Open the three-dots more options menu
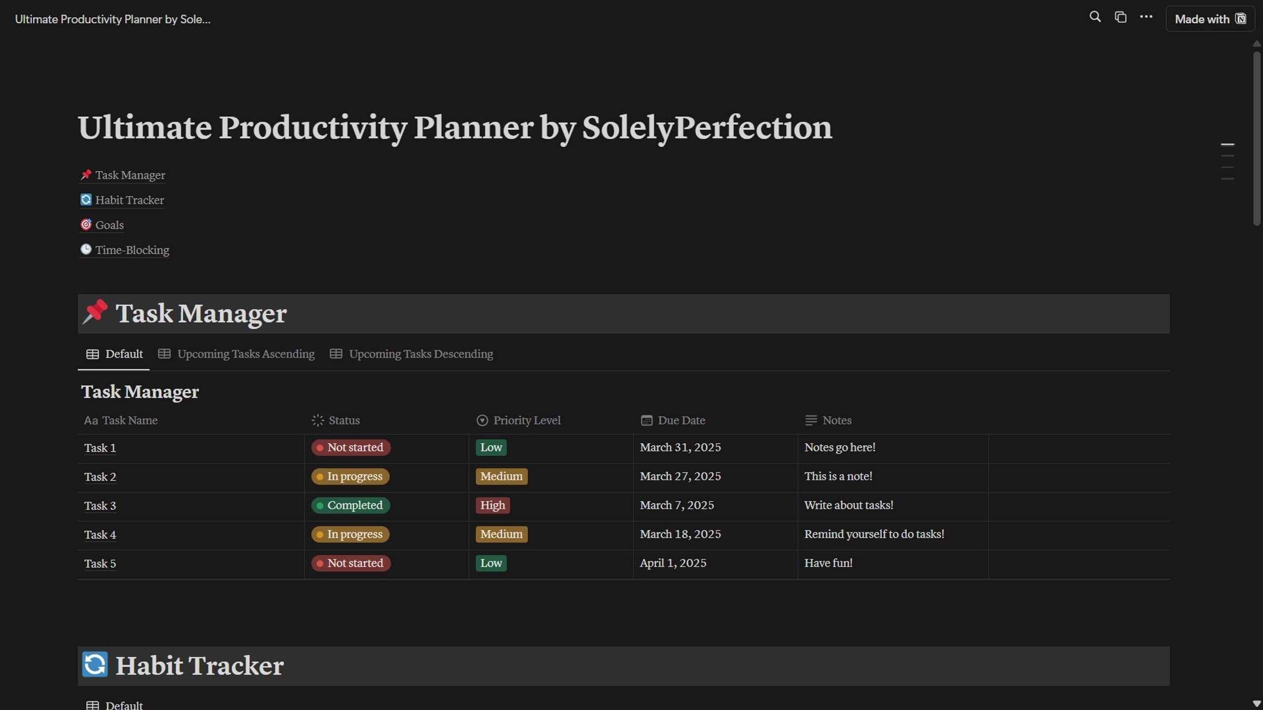The height and width of the screenshot is (710, 1263). [x=1146, y=17]
